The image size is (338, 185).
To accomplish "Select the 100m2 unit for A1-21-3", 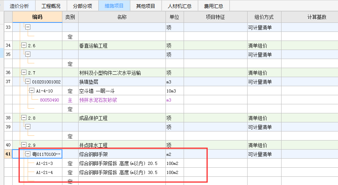I will click(175, 163).
